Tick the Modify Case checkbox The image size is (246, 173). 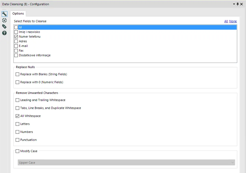pyautogui.click(x=17, y=151)
